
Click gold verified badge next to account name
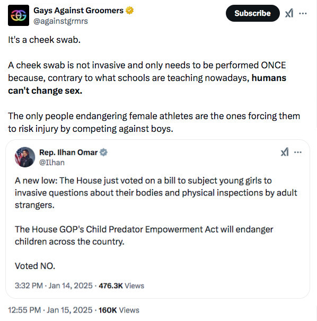(x=130, y=10)
